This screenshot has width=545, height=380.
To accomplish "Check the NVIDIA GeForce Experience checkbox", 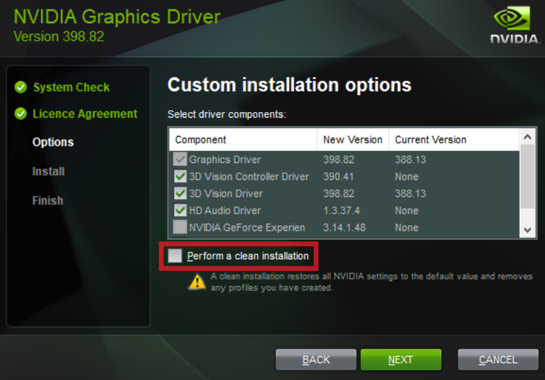I will tap(180, 227).
